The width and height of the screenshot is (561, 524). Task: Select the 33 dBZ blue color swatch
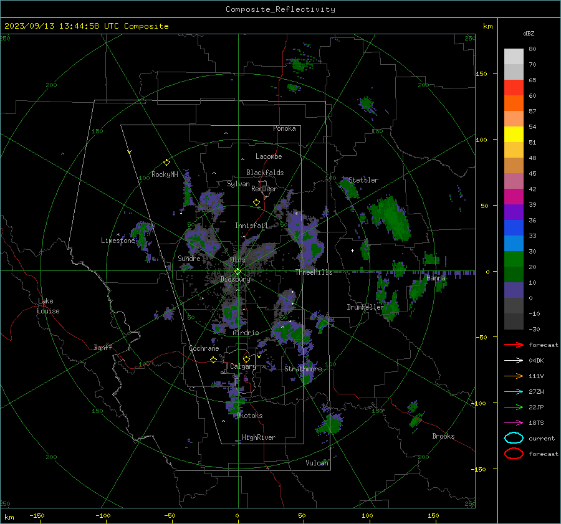click(x=514, y=243)
